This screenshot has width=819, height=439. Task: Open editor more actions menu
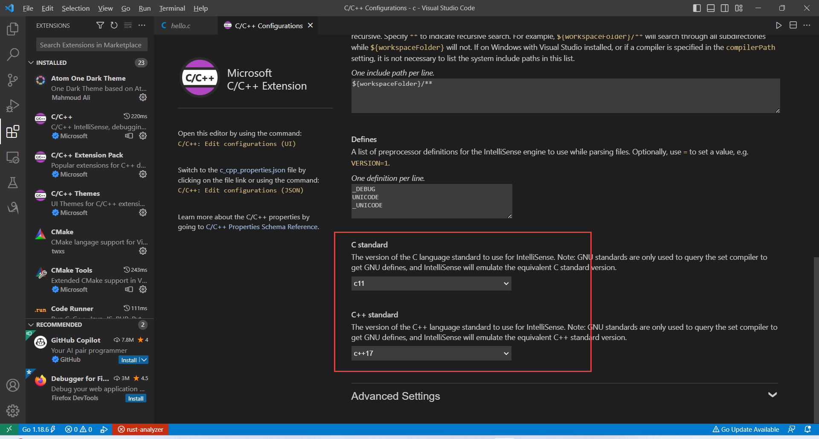click(807, 26)
